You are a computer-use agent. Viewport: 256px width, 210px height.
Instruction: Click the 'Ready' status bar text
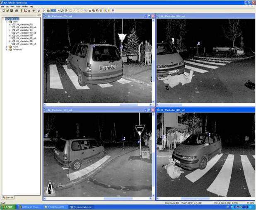coord(3,203)
